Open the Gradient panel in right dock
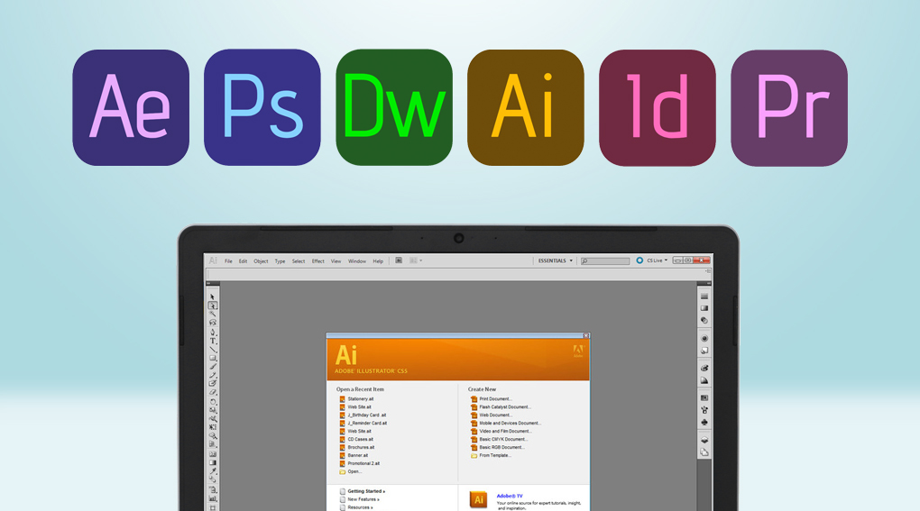920x511 pixels. coord(704,308)
